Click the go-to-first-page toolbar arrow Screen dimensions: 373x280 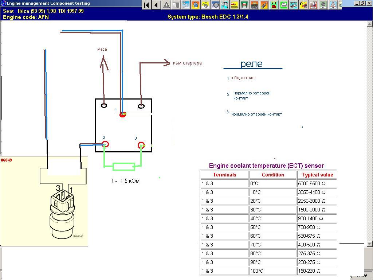coord(146,5)
